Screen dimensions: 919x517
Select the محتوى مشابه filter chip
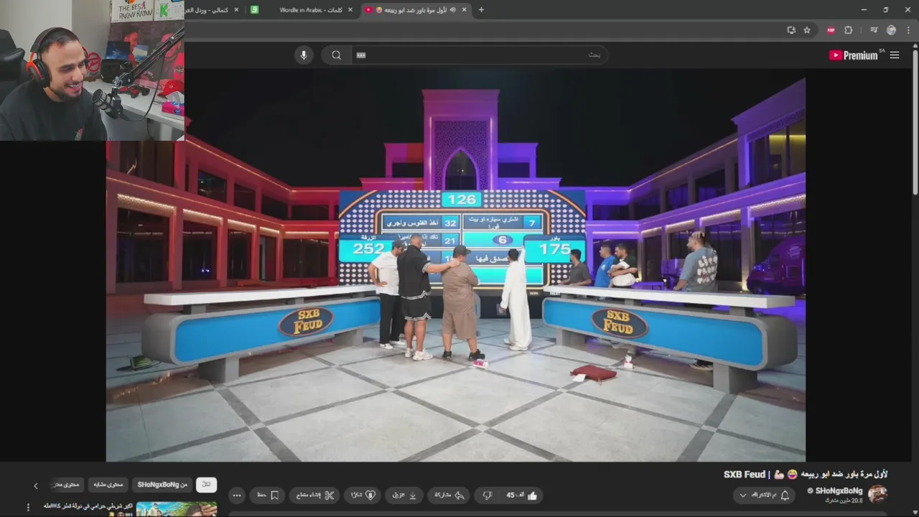[109, 485]
